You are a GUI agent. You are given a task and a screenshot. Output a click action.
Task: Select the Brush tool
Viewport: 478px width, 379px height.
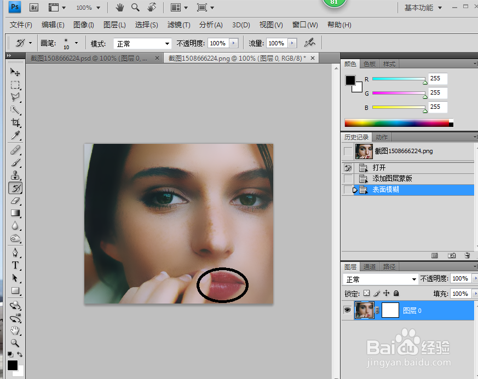coord(15,162)
